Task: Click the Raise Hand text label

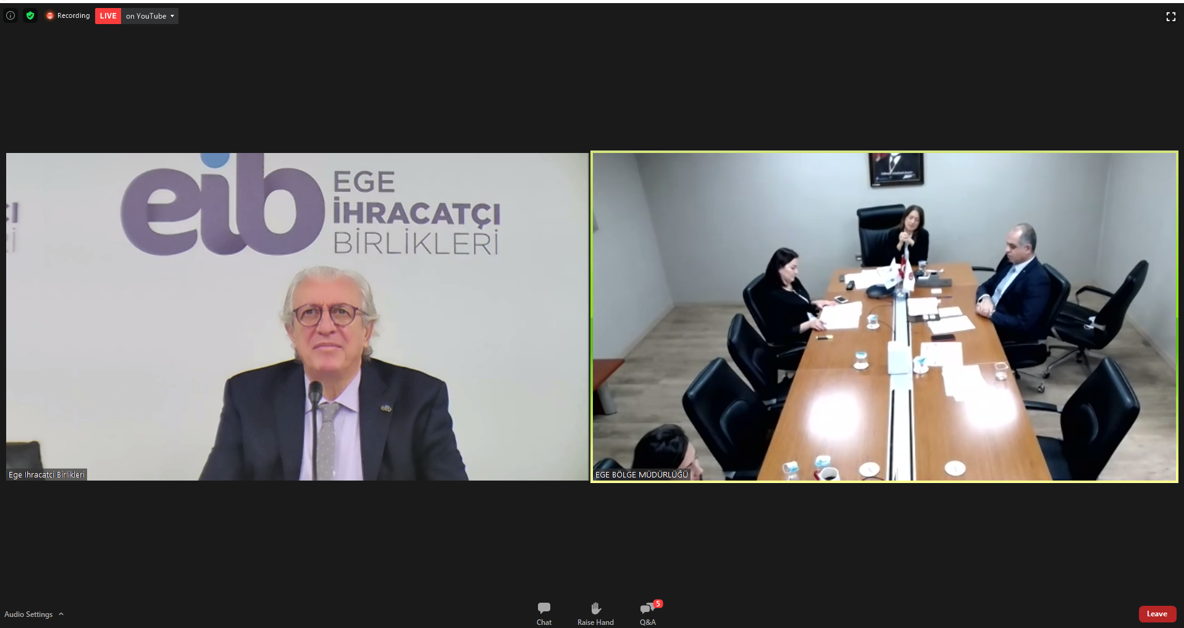Action: click(595, 622)
